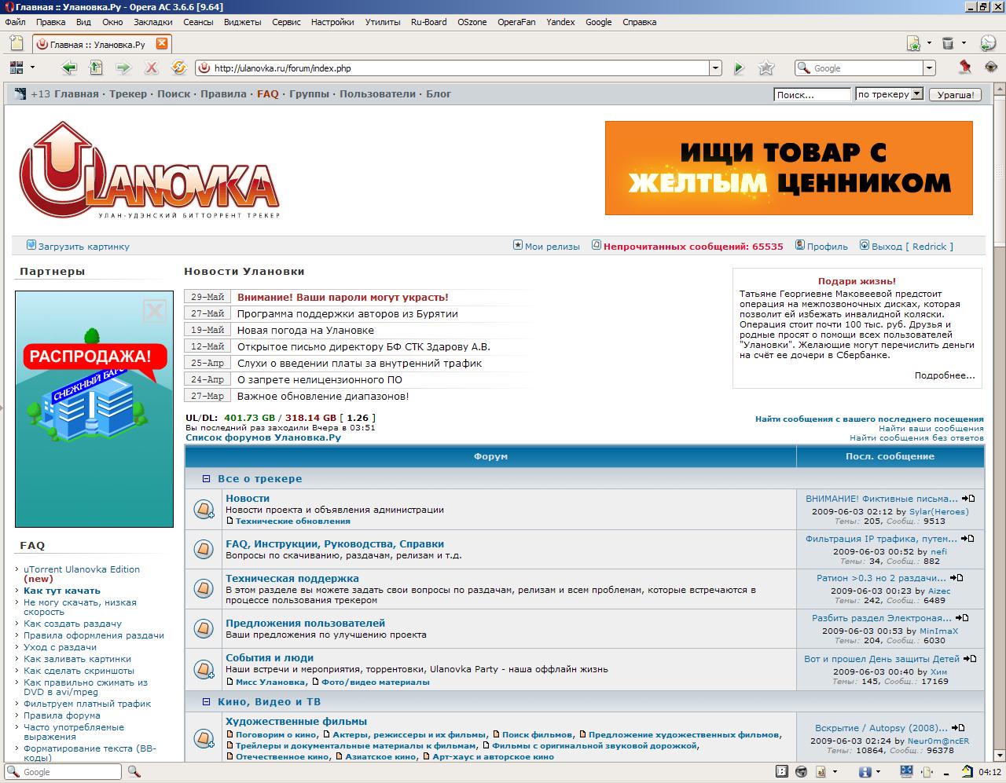
Task: Click the red Stop loading icon
Action: tap(151, 68)
